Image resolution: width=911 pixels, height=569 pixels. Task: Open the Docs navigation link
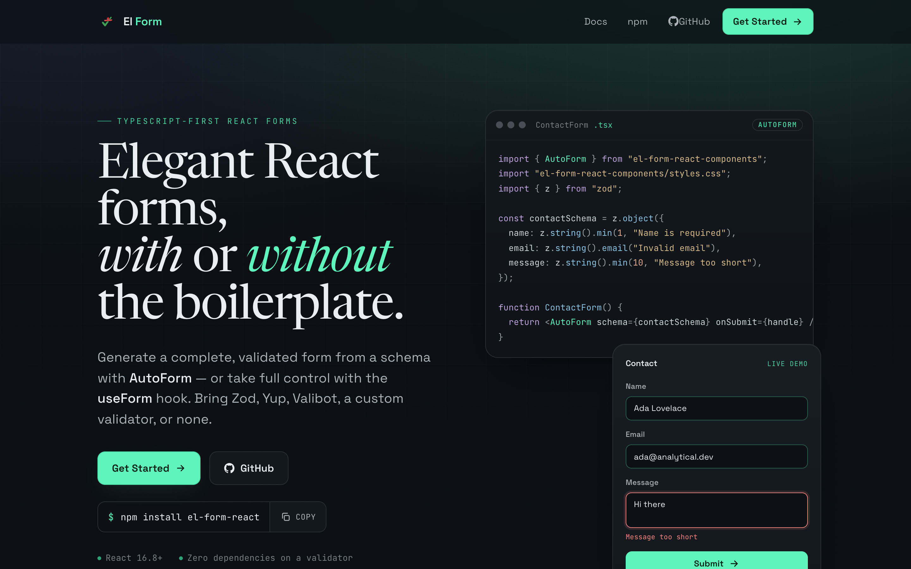[596, 21]
